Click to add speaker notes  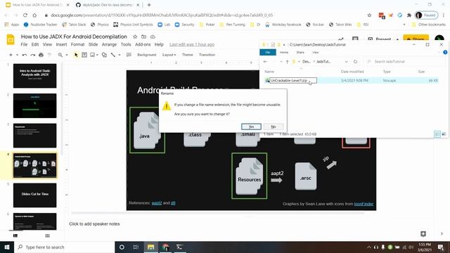pos(94,223)
